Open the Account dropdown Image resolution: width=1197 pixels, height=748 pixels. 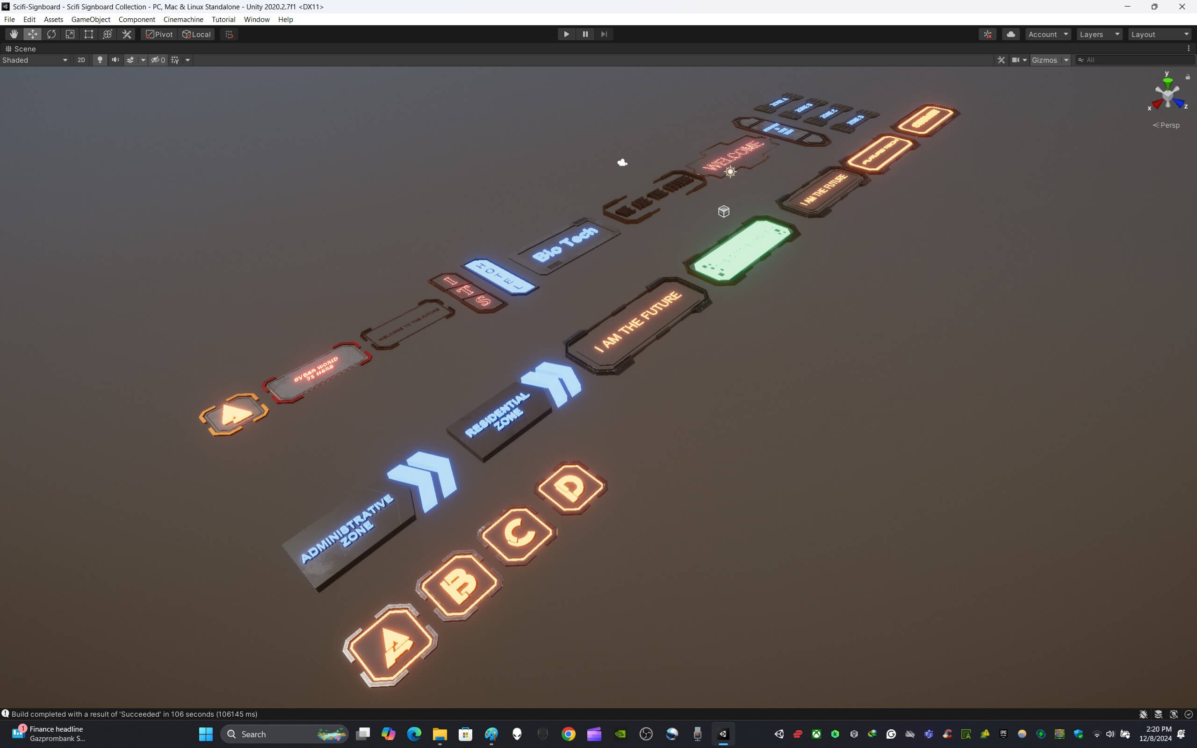[x=1048, y=34]
